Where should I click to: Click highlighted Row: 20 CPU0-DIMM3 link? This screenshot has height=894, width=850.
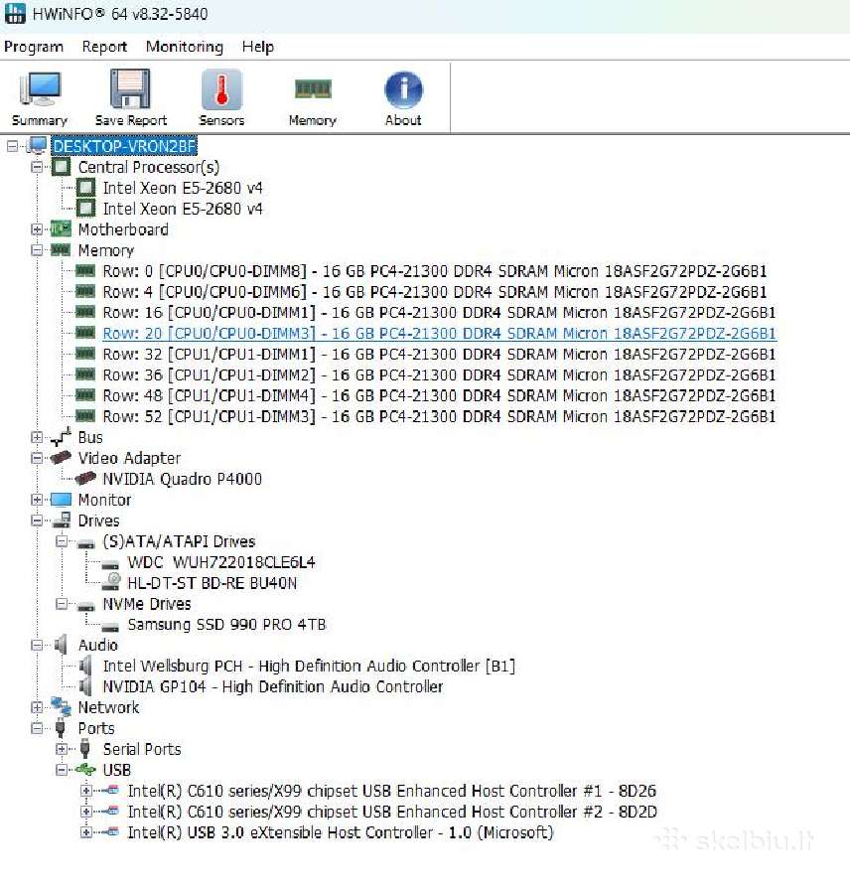point(439,334)
